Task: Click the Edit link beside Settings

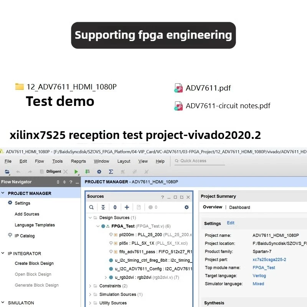Action: pos(231,223)
